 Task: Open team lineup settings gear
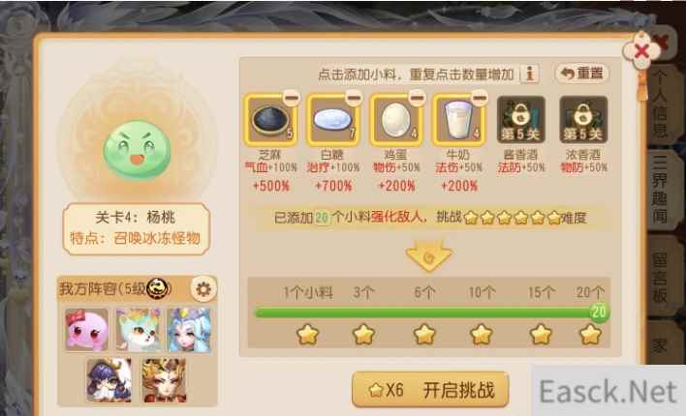[x=203, y=289]
